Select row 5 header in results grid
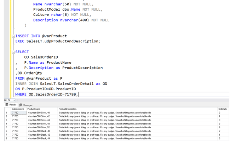 (8, 127)
